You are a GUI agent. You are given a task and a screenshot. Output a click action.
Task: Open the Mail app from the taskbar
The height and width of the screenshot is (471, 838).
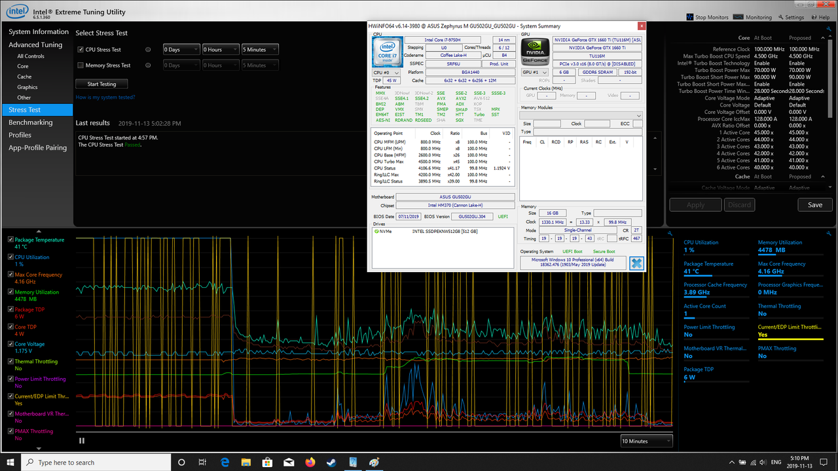click(289, 462)
